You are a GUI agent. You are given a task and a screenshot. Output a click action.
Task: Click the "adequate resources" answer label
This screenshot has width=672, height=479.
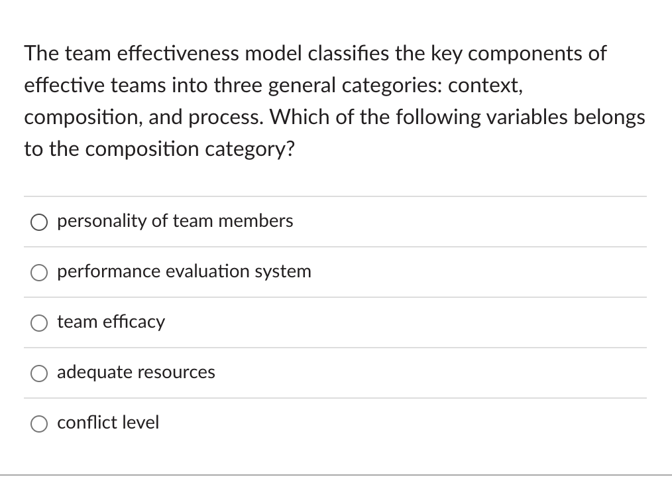coord(136,373)
